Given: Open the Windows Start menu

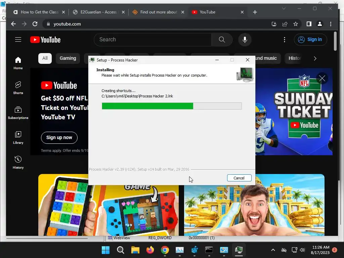Looking at the screenshot, I should tap(105, 250).
